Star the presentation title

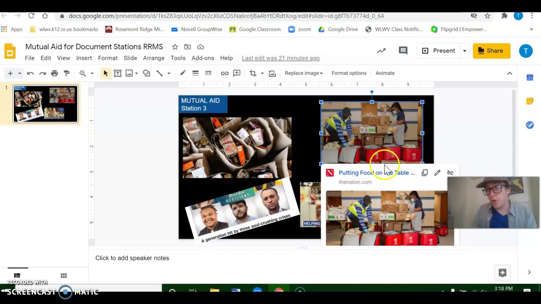point(175,47)
